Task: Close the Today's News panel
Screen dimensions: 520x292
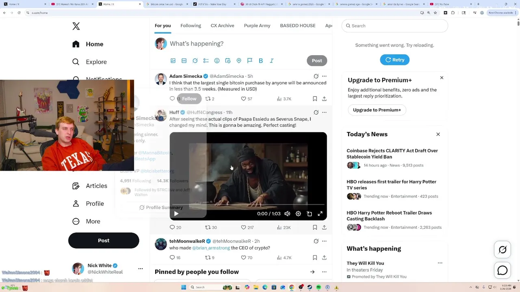Action: 438,134
